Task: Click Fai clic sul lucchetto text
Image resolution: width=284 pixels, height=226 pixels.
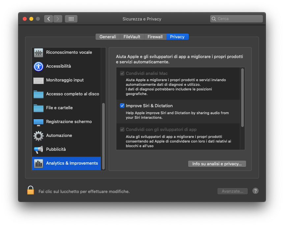Action: 84,191
